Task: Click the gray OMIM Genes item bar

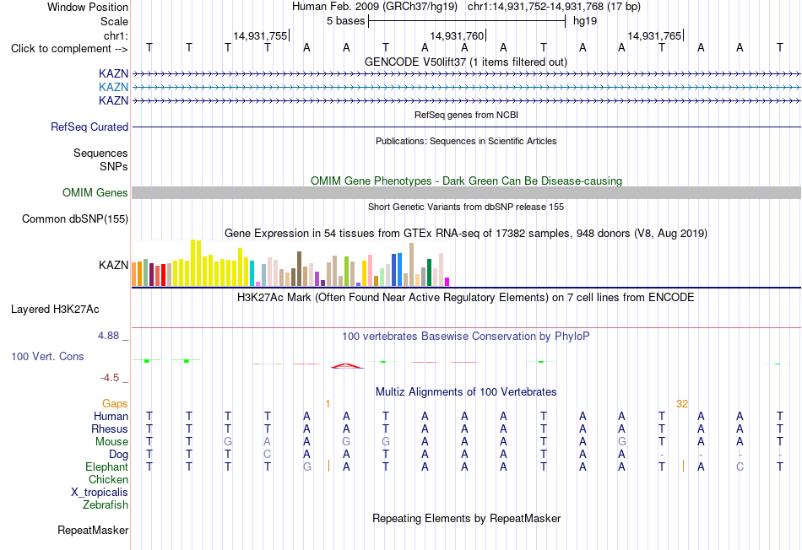Action: tap(466, 192)
